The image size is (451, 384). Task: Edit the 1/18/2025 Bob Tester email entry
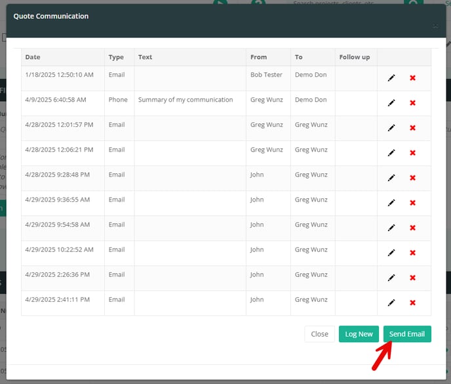(x=391, y=78)
